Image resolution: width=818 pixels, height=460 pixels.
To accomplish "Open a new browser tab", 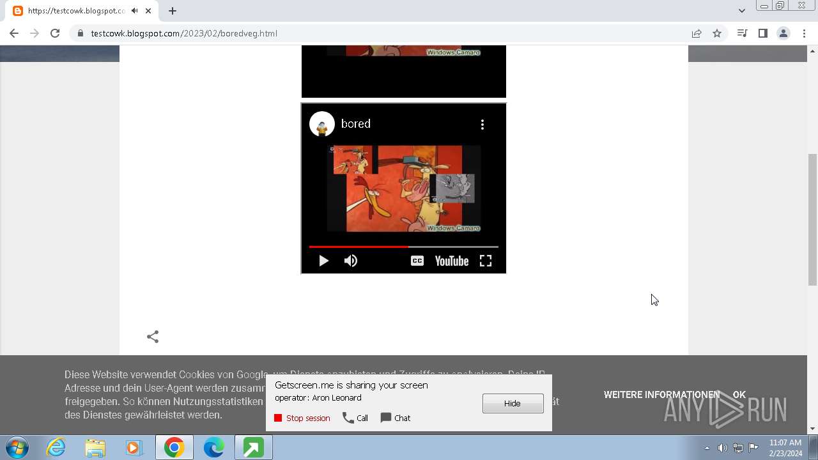I will (173, 11).
